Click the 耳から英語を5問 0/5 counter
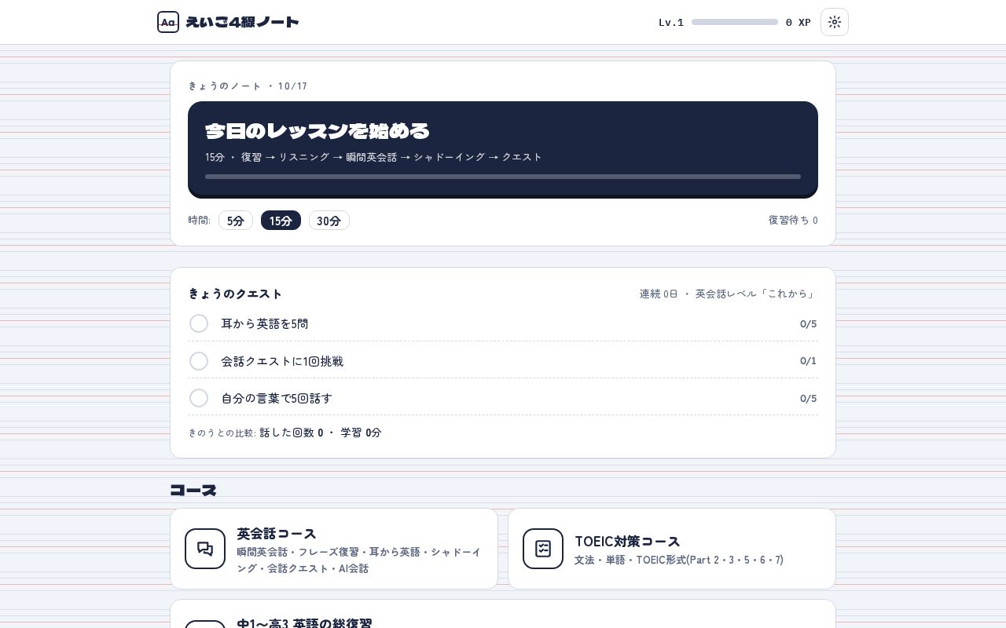 click(808, 323)
